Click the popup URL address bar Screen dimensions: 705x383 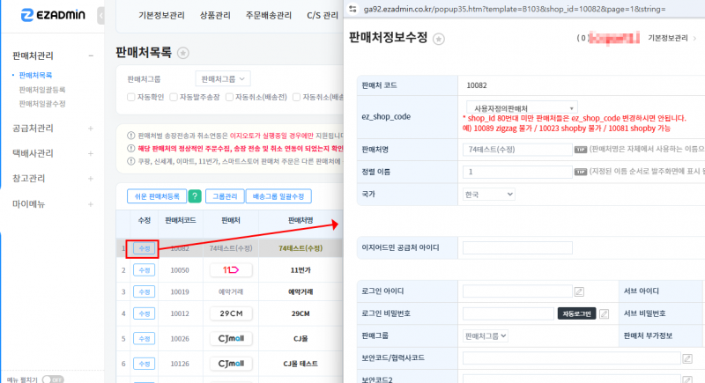tap(515, 9)
